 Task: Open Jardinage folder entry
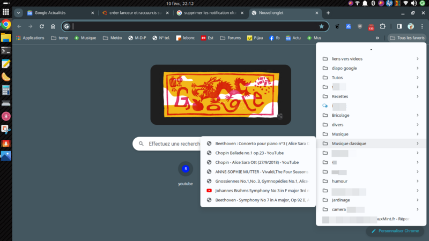tap(371, 200)
